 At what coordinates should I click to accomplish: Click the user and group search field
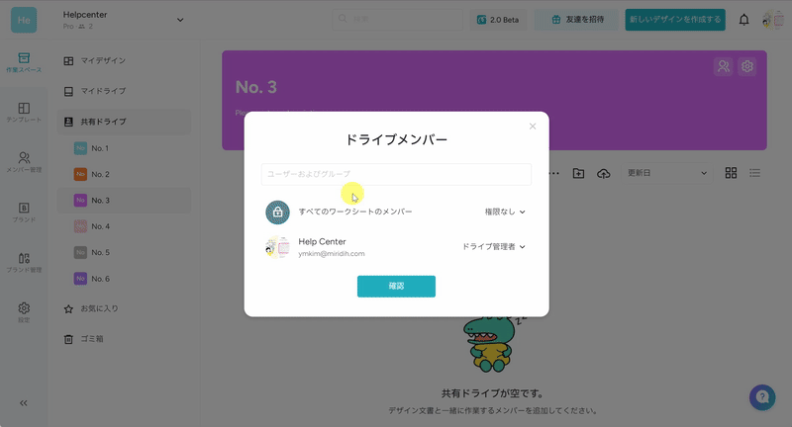396,174
